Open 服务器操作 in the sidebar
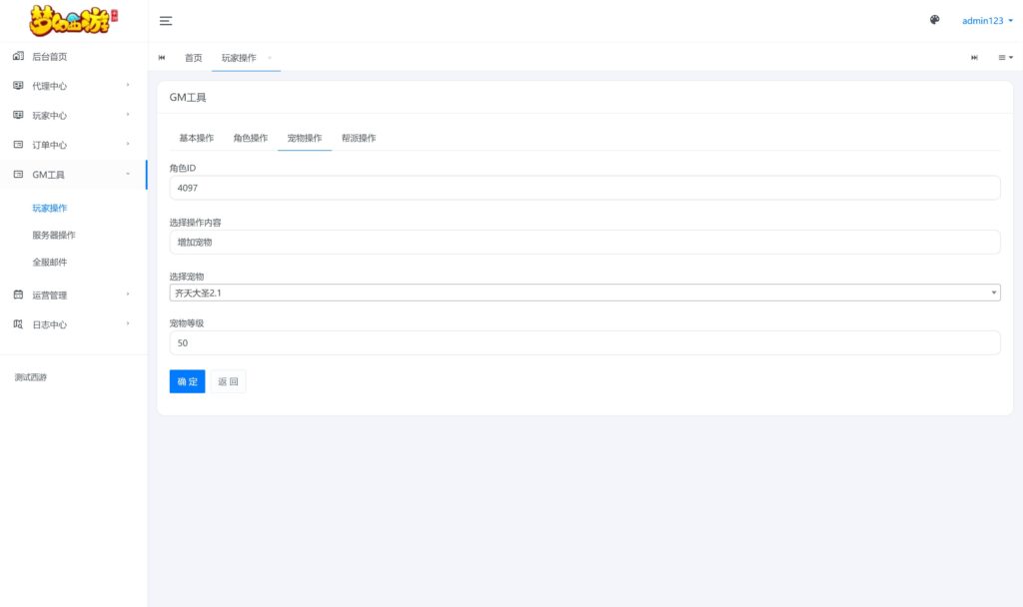1023x607 pixels. pos(54,236)
